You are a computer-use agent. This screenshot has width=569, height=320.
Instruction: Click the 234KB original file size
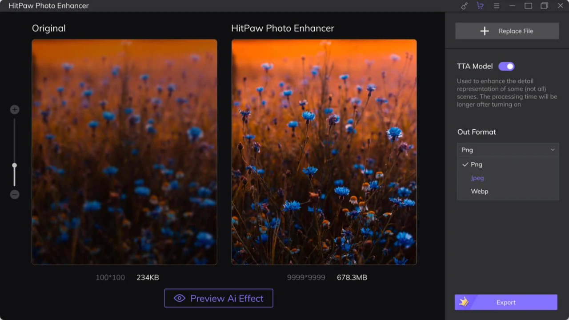(x=148, y=277)
